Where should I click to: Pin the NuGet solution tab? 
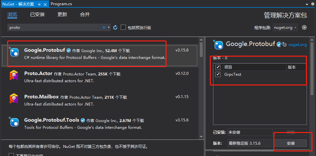point(39,4)
